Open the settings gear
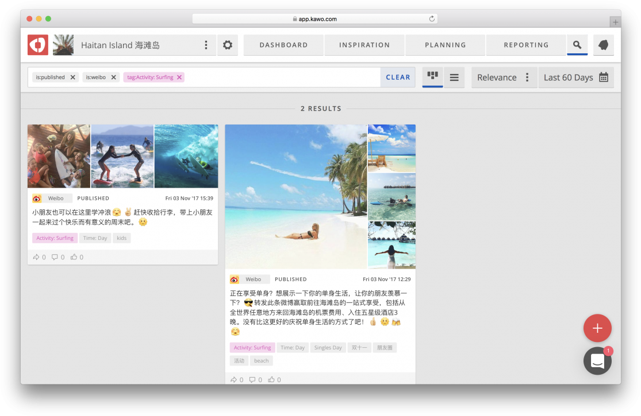Image resolution: width=641 pixels, height=416 pixels. tap(228, 45)
